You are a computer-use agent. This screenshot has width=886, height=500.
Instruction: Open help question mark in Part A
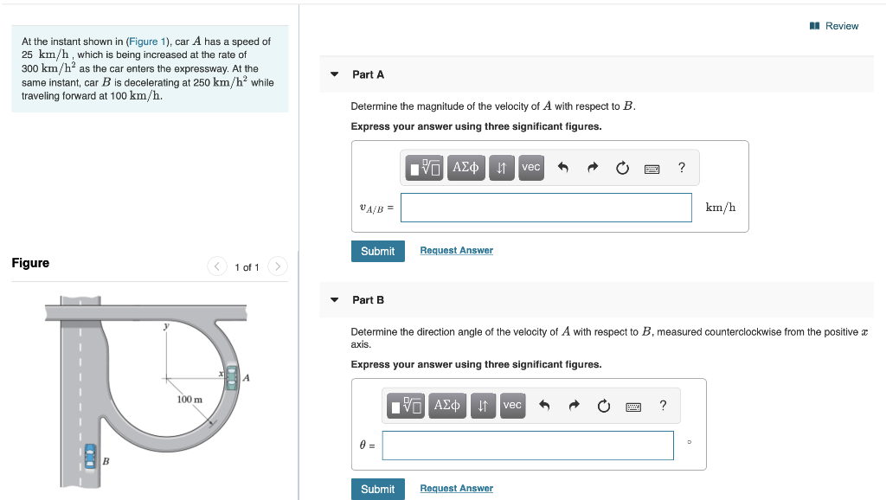tap(682, 167)
